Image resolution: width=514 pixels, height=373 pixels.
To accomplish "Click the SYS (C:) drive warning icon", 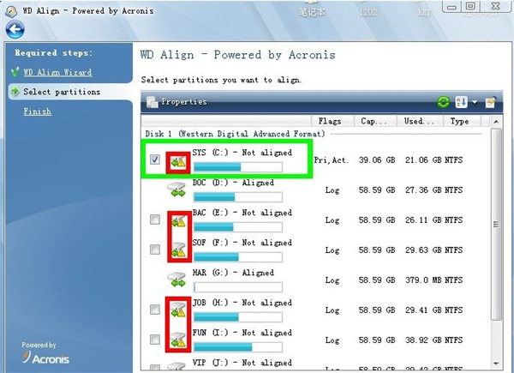I will tap(178, 162).
